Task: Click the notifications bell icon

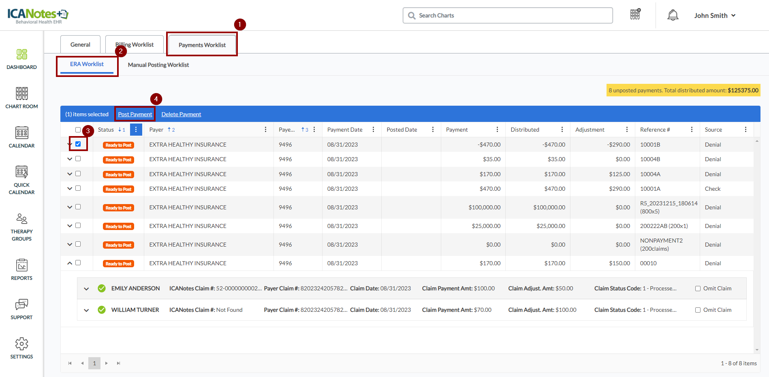Action: (x=673, y=15)
